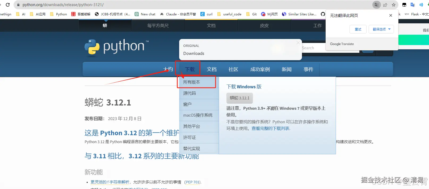Viewport: 429px width, 189px height.
Task: Select the 蟒 top navigation tab
Action: pos(105,25)
